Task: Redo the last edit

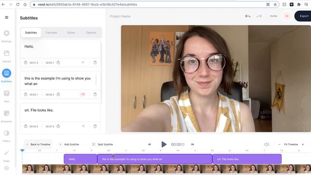Action: pos(259,16)
